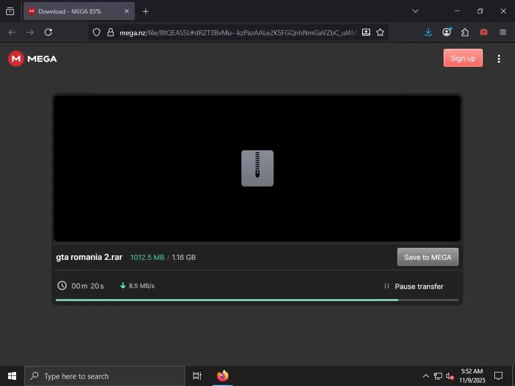
Task: Open the network status tray icon
Action: point(438,376)
